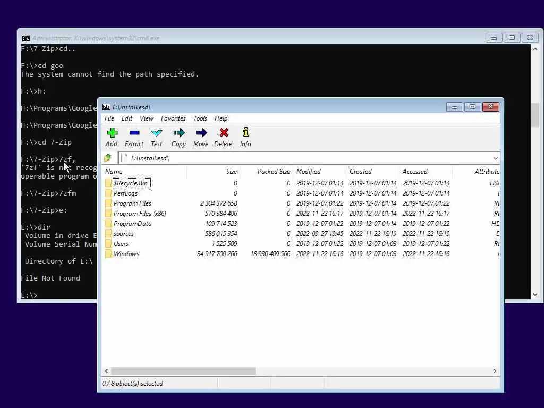This screenshot has height=408, width=544.
Task: Click the Delete toolbar icon
Action: pyautogui.click(x=224, y=133)
